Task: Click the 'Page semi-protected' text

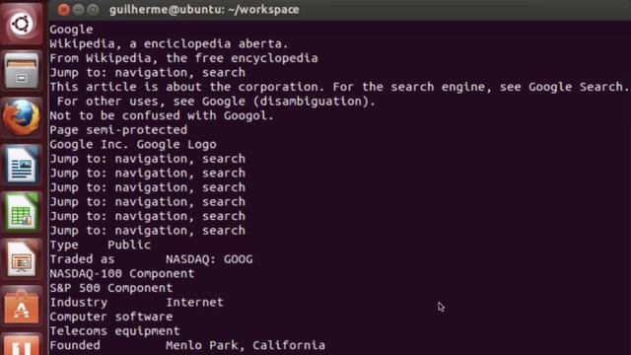Action: [118, 130]
